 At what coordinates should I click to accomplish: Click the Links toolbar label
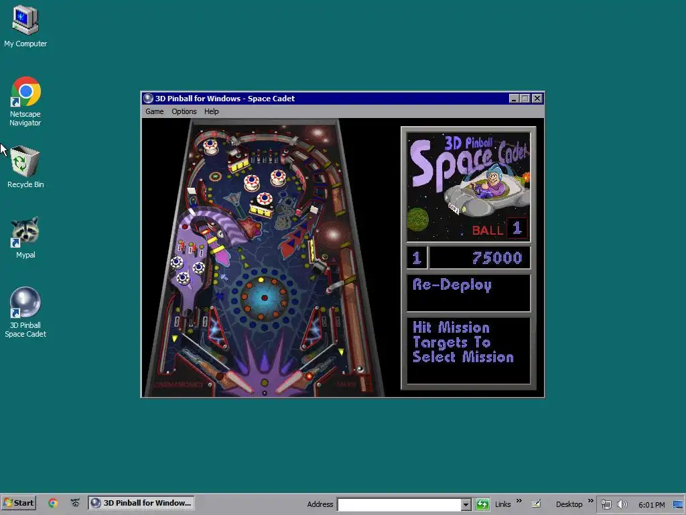[502, 504]
